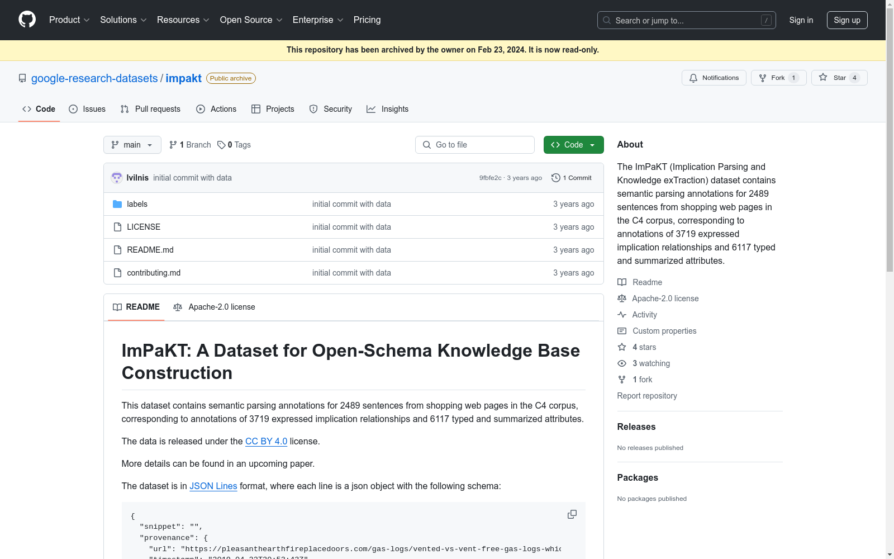This screenshot has height=559, width=894.
Task: Open the JSON Lines format link
Action: point(213,486)
